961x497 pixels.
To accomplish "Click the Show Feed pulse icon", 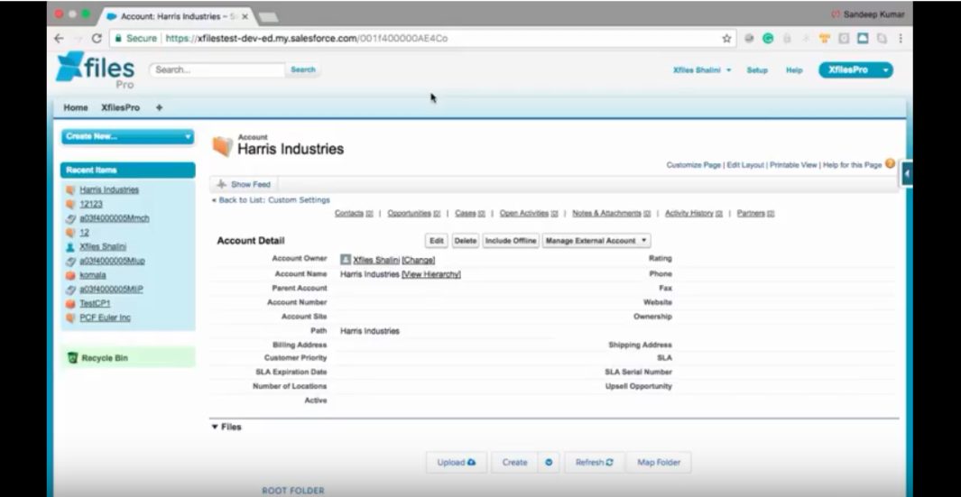I will [221, 184].
